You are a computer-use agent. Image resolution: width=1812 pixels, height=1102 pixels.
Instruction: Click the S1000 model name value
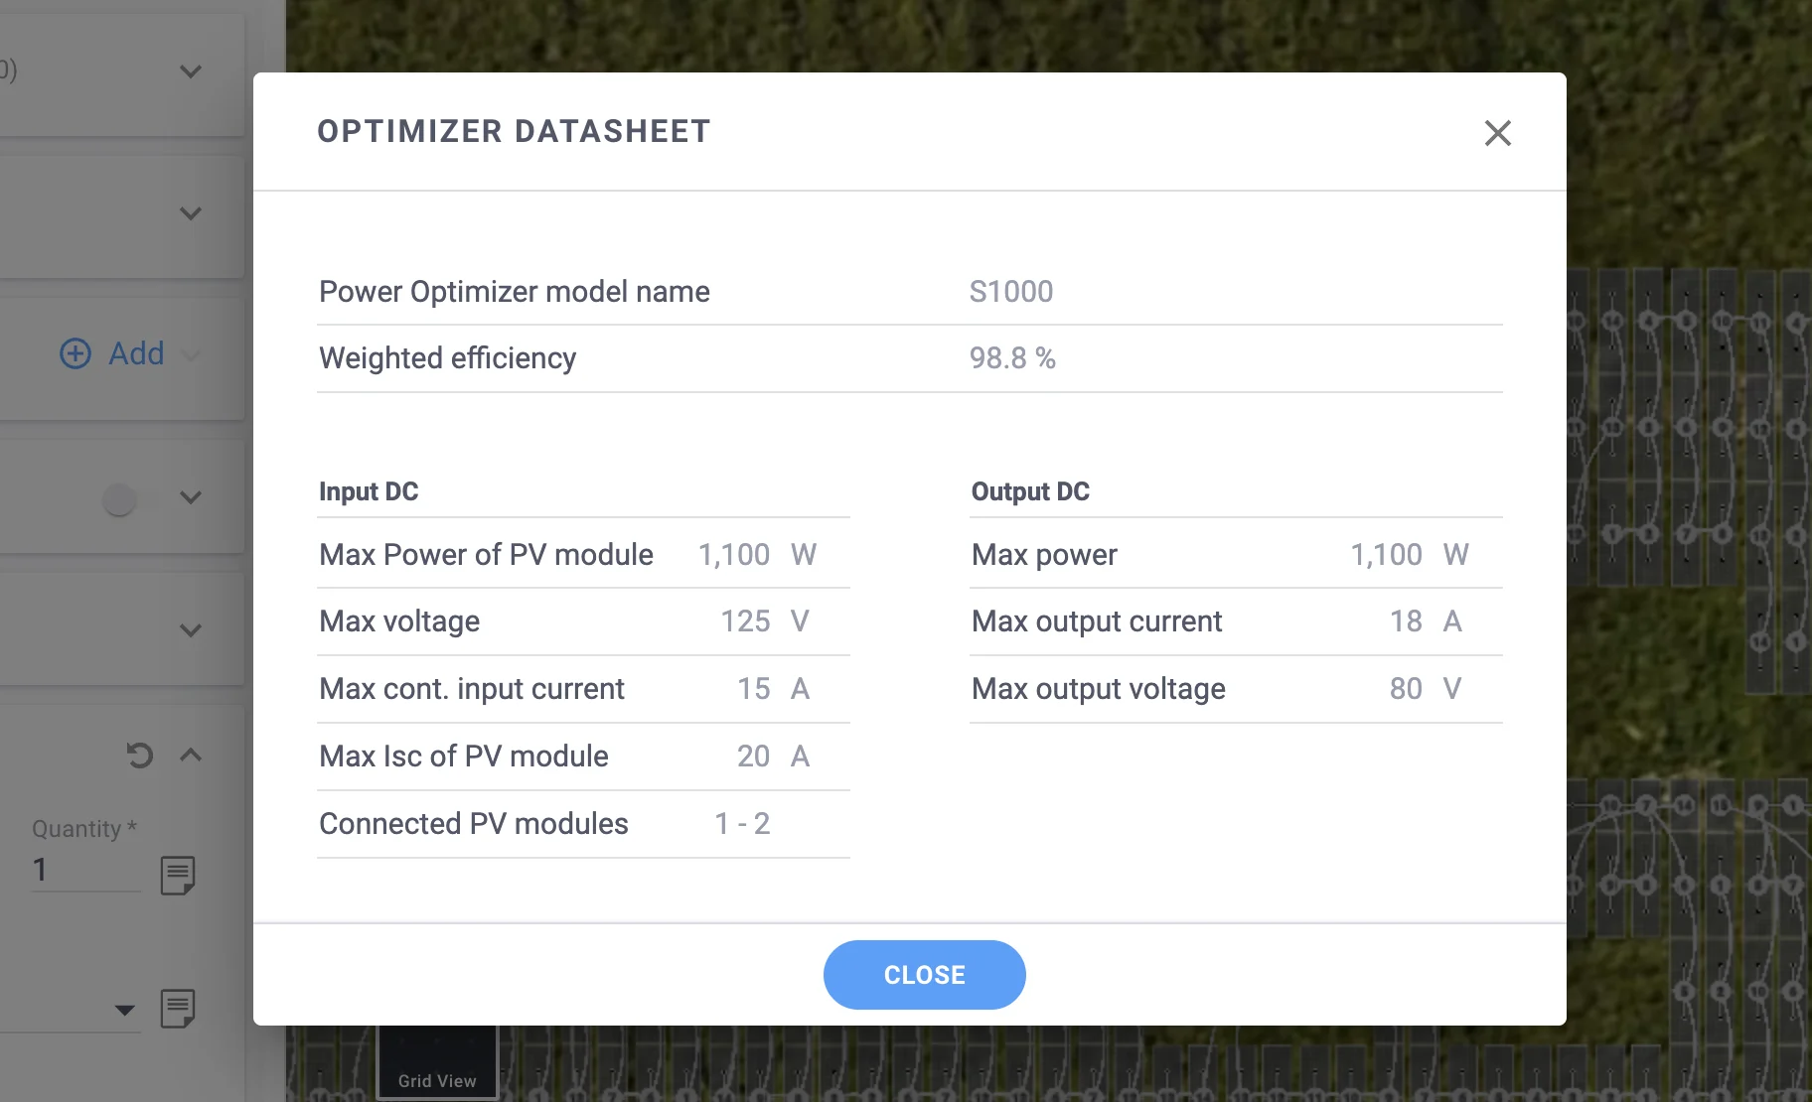(x=1011, y=292)
